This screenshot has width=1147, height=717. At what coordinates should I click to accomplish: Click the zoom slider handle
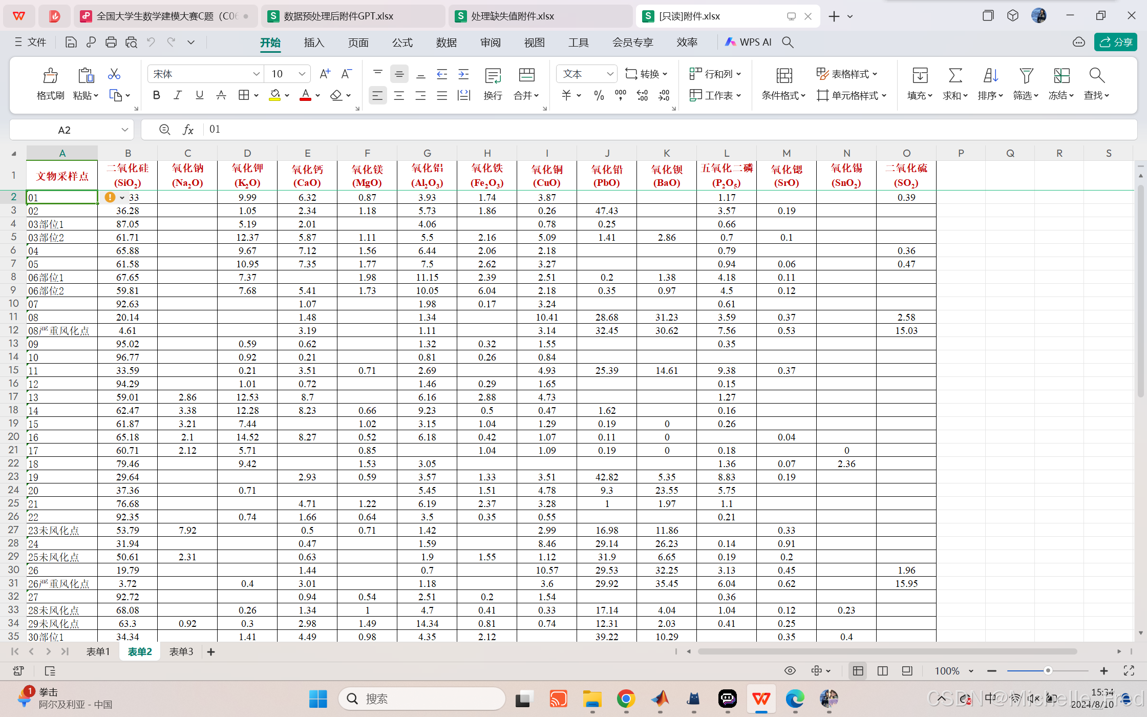[x=1048, y=671]
